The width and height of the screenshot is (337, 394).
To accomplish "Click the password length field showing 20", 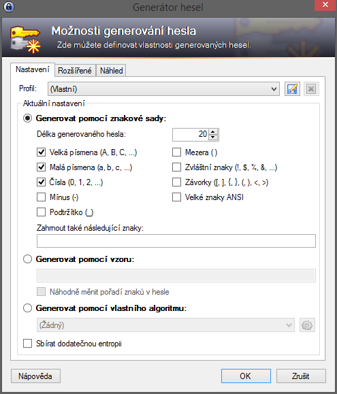I will click(191, 135).
